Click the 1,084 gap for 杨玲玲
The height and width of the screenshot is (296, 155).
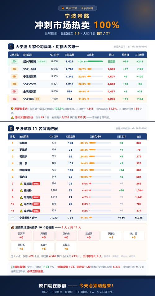pyautogui.click(x=139, y=191)
